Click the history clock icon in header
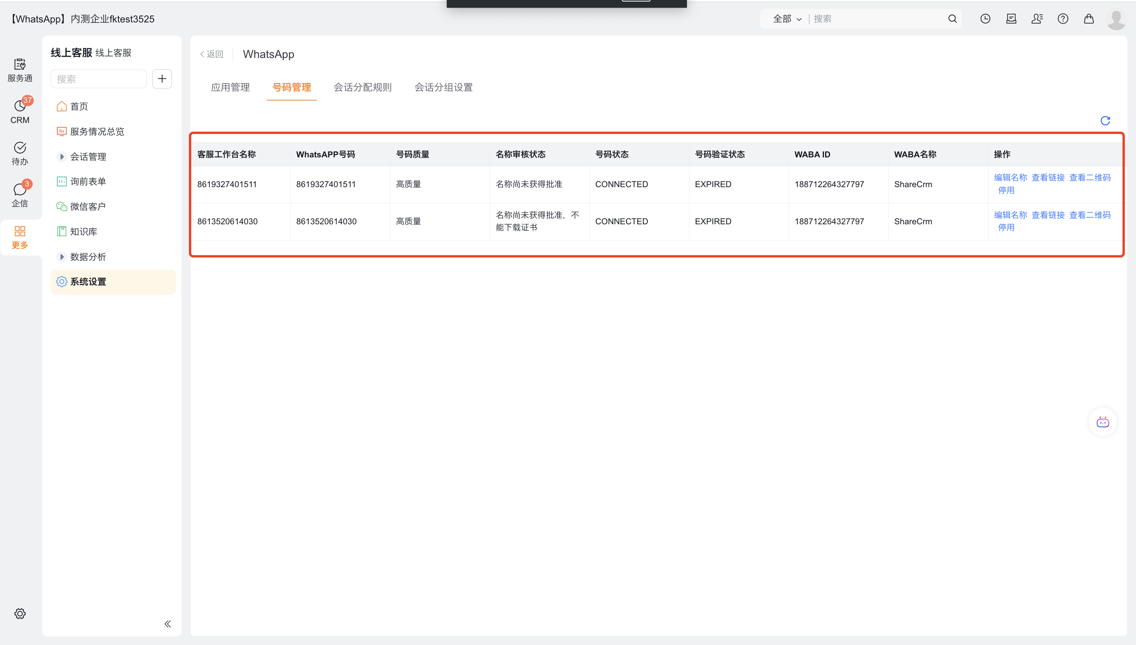This screenshot has height=645, width=1136. click(985, 19)
